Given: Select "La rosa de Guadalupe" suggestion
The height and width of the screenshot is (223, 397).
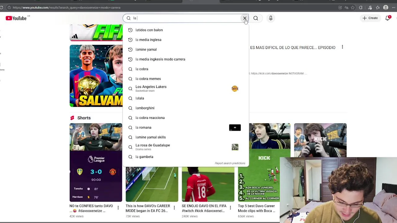Looking at the screenshot, I should tap(185, 147).
